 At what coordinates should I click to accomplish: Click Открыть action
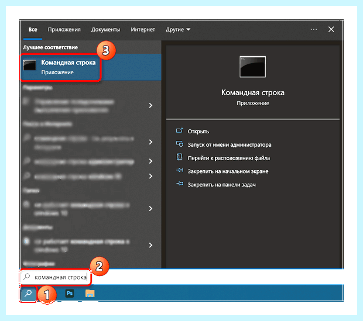(x=198, y=132)
